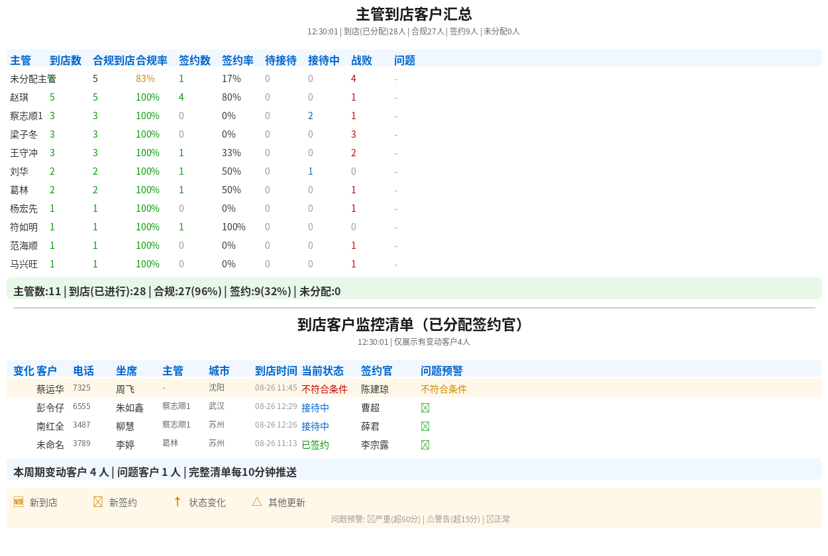Click 梁子冬's 战败 count of 3
This screenshot has height=556, width=828.
click(x=354, y=134)
